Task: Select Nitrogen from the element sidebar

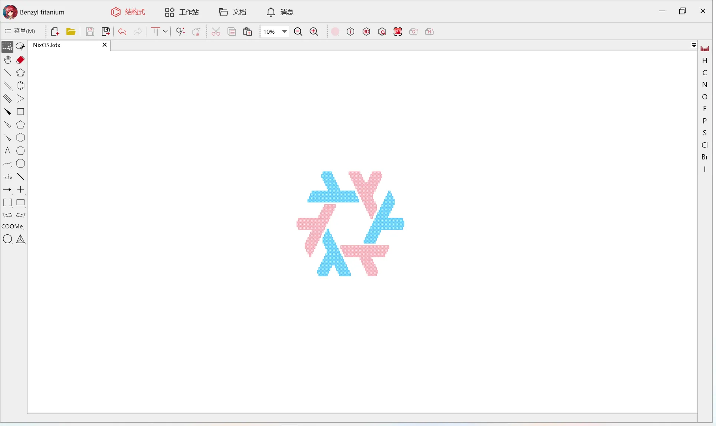Action: point(705,85)
